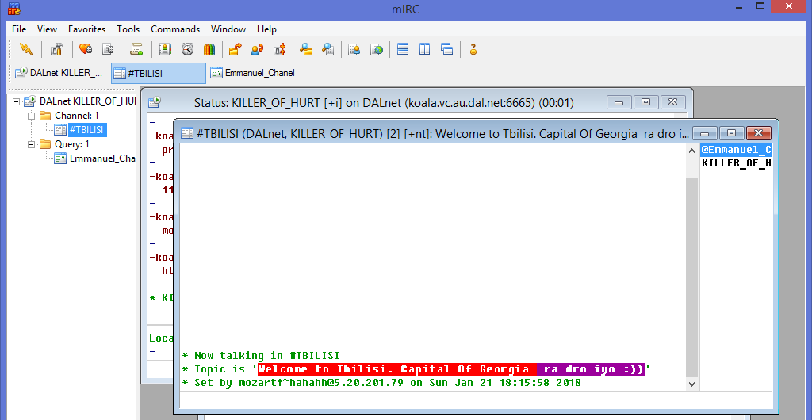Open the URLs List globe icon

coord(377,49)
